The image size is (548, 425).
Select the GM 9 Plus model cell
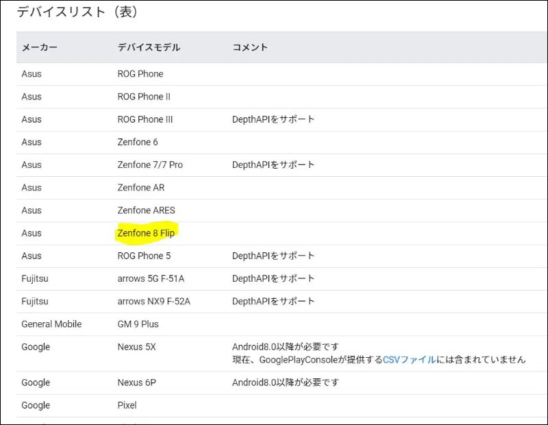(138, 324)
